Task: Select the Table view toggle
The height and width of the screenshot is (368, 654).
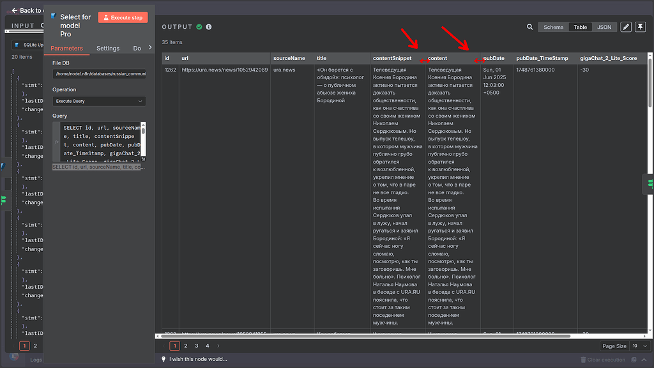Action: 580,27
